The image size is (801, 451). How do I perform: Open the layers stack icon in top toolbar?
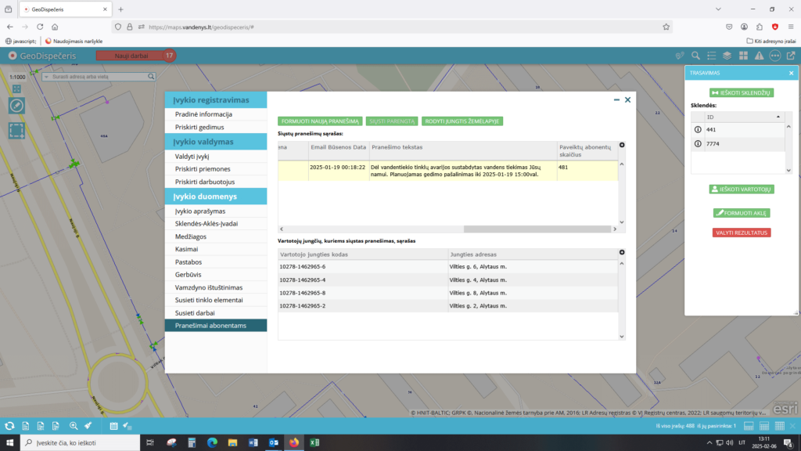coord(727,56)
